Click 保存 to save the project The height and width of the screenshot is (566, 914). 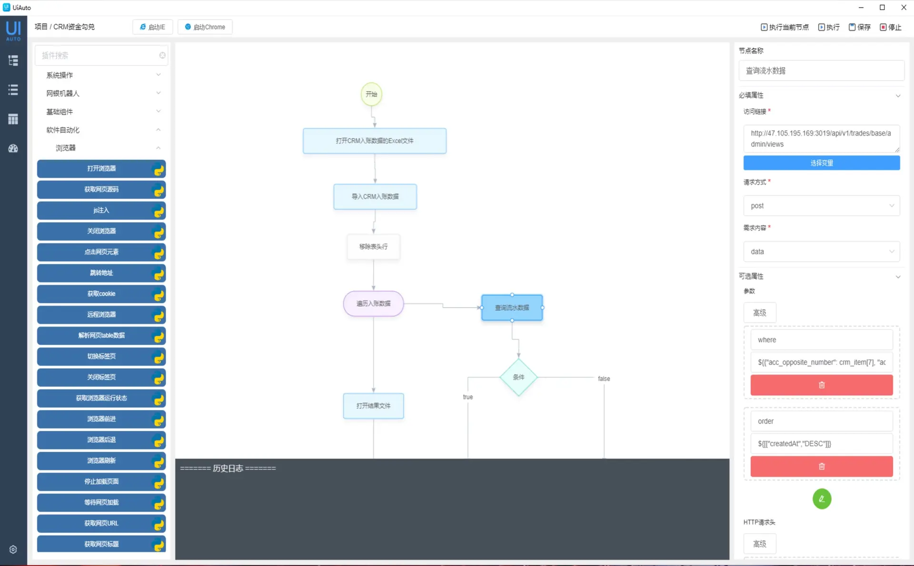pos(859,27)
